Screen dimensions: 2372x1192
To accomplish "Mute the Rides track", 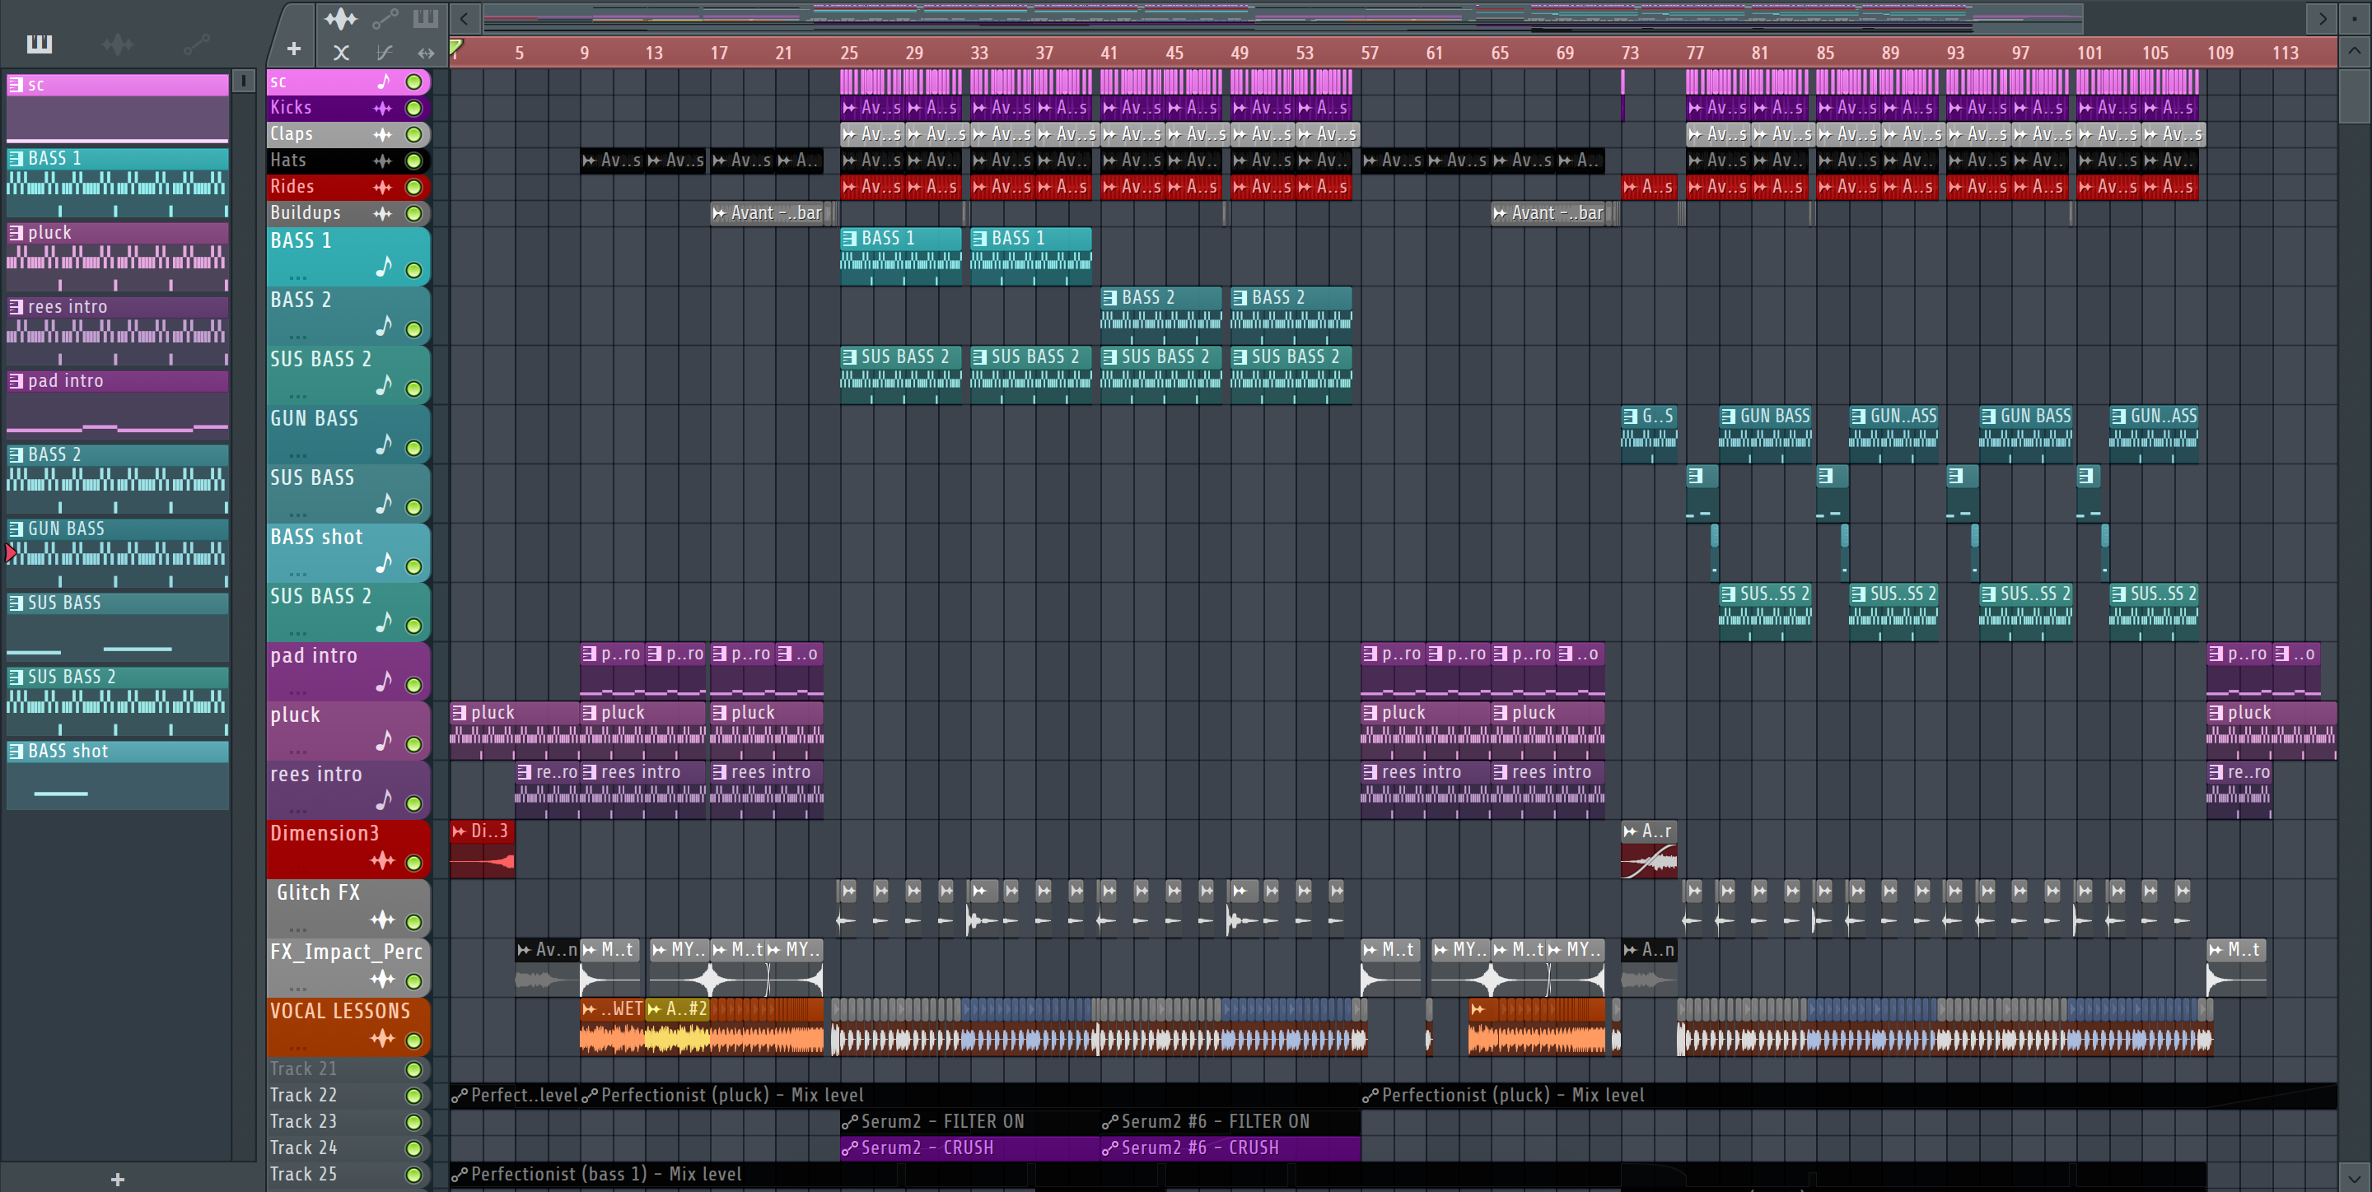I will click(x=414, y=188).
